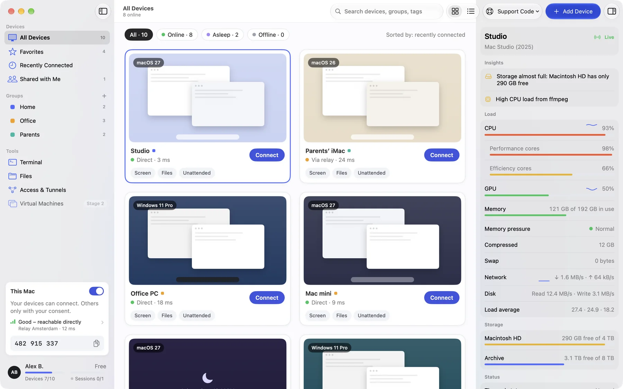Screen dimensions: 623x389
Task: Switch to grid view
Action: click(455, 11)
